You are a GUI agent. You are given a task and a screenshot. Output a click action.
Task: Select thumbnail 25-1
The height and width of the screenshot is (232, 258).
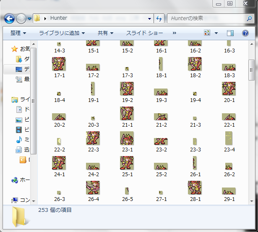pyautogui.click(x=127, y=163)
